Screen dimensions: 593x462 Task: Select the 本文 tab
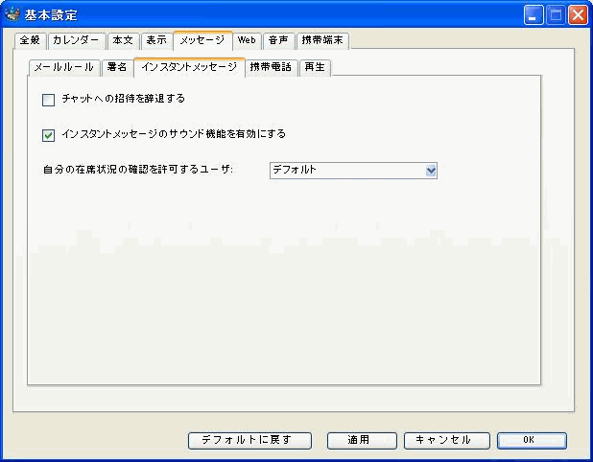click(123, 40)
